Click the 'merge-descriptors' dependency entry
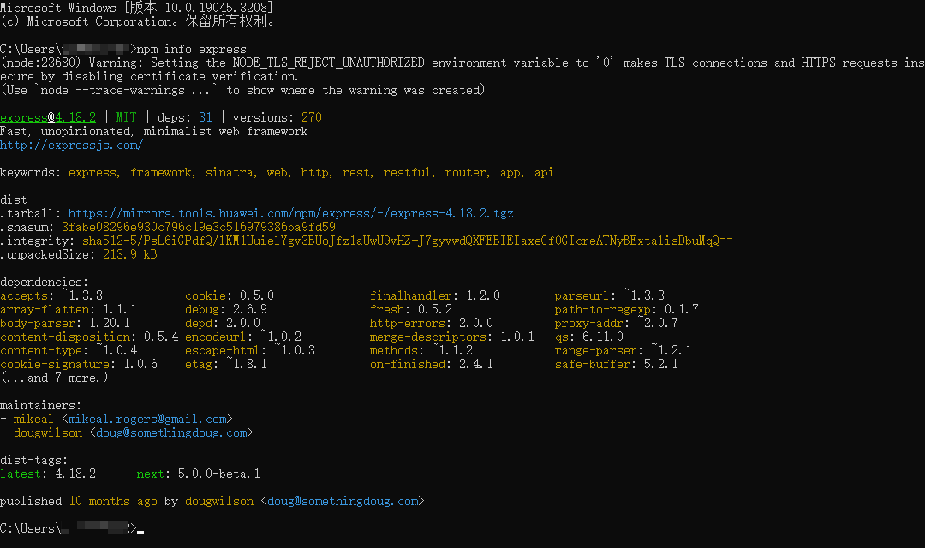The width and height of the screenshot is (925, 548). pos(452,337)
